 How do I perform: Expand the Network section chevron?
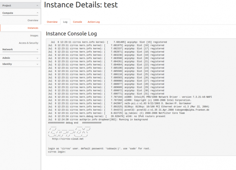pos(37,50)
